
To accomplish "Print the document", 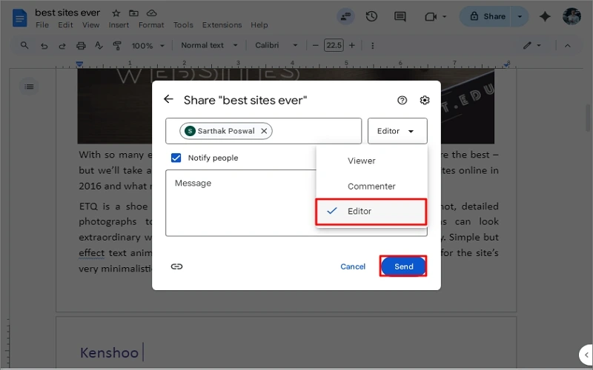I will 81,46.
